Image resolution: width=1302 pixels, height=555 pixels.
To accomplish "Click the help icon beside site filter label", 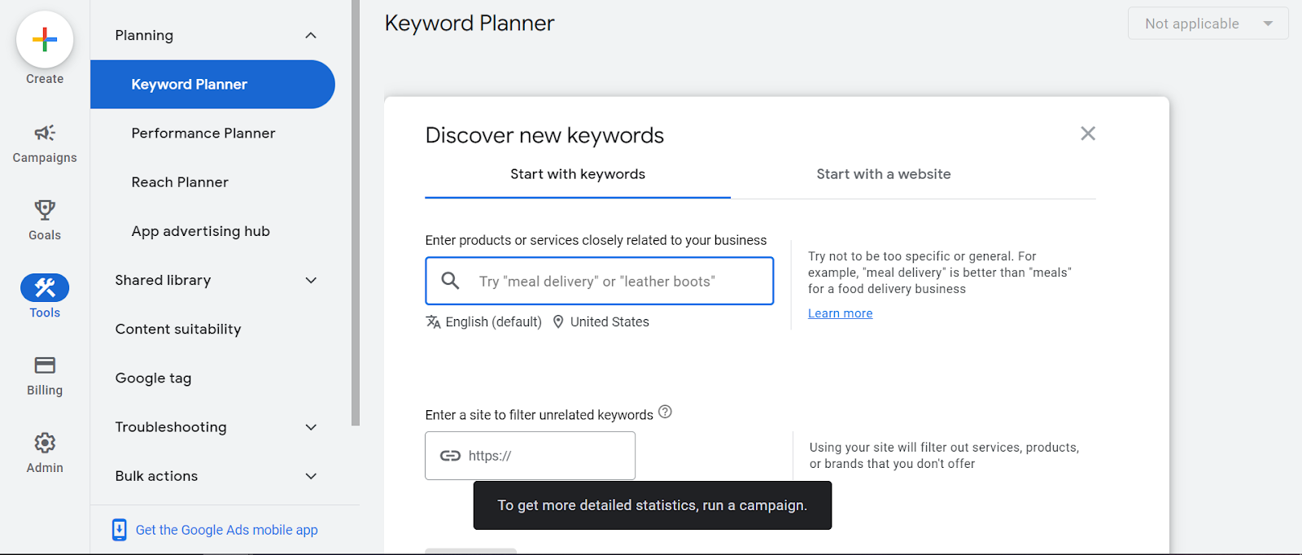I will click(665, 412).
